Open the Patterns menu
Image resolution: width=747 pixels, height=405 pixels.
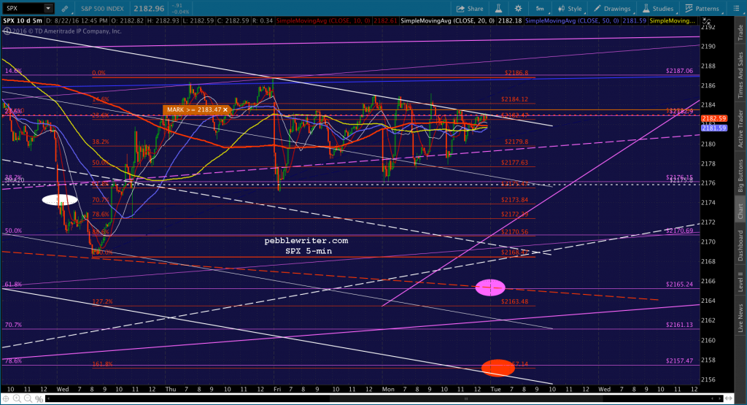coord(703,9)
